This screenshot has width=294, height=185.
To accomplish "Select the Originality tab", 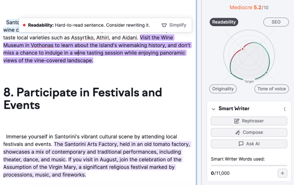I will pyautogui.click(x=223, y=89).
